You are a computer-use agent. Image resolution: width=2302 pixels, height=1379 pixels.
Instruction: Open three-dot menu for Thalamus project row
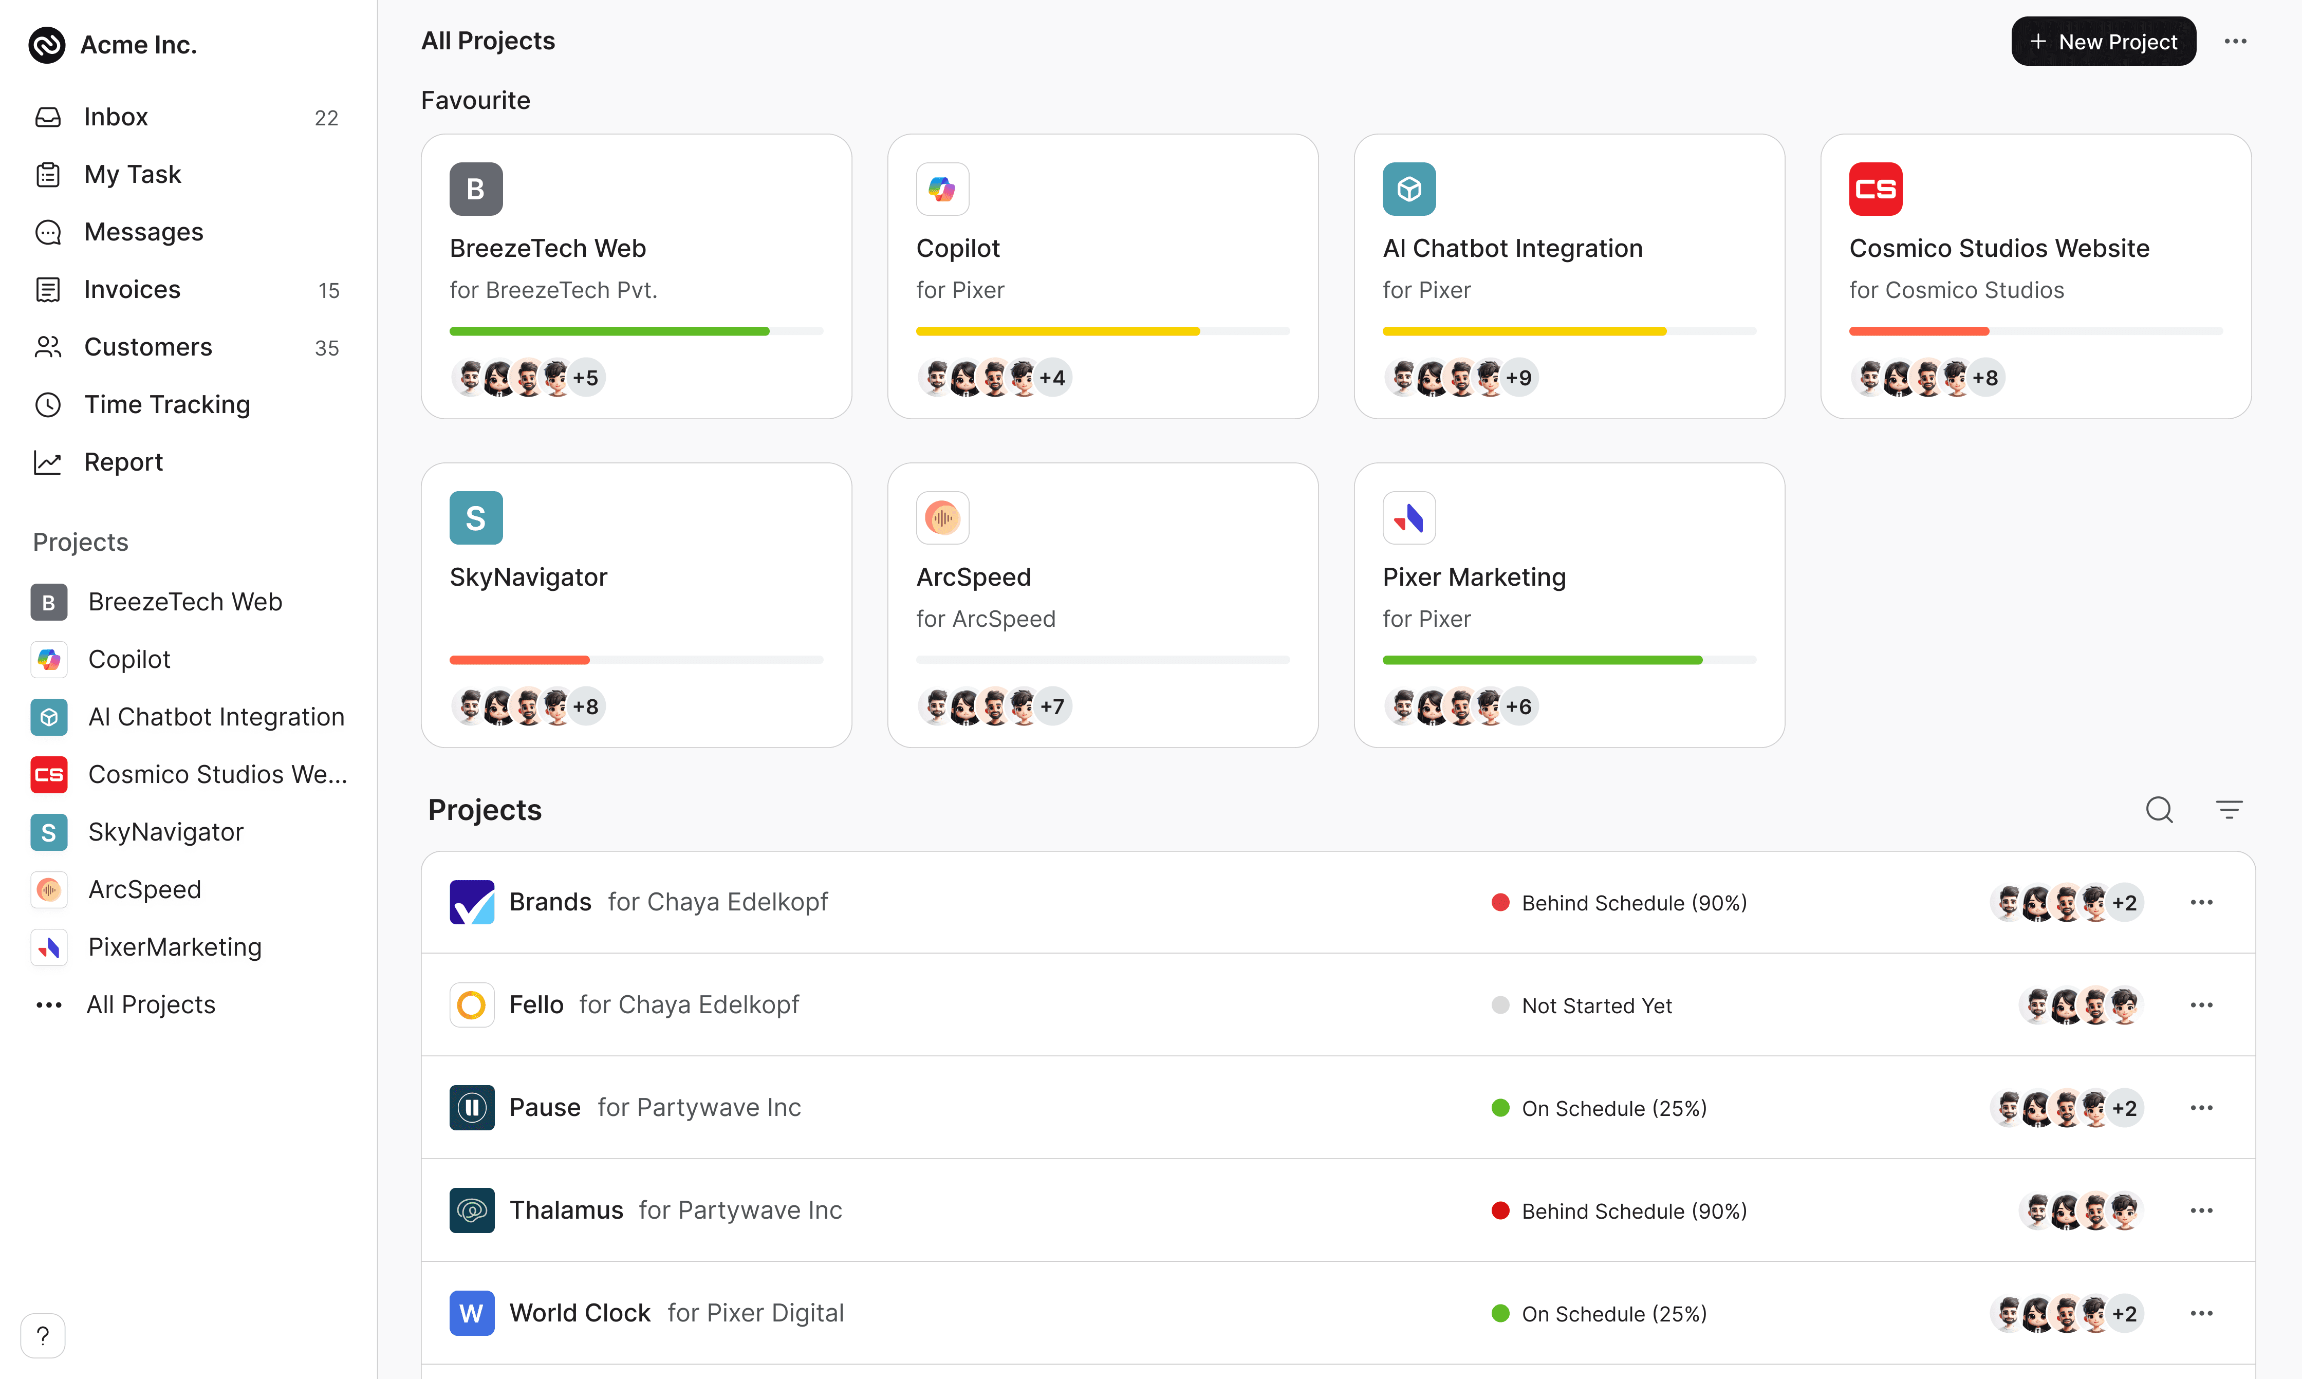(2201, 1211)
